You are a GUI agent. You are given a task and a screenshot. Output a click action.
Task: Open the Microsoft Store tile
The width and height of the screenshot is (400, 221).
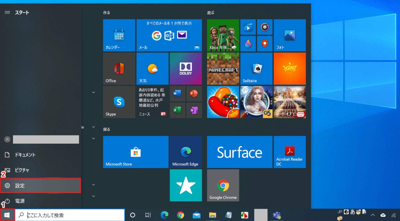[136, 152]
